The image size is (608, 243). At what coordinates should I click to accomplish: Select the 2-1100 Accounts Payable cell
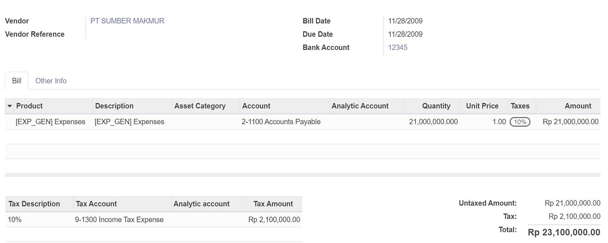pyautogui.click(x=281, y=122)
